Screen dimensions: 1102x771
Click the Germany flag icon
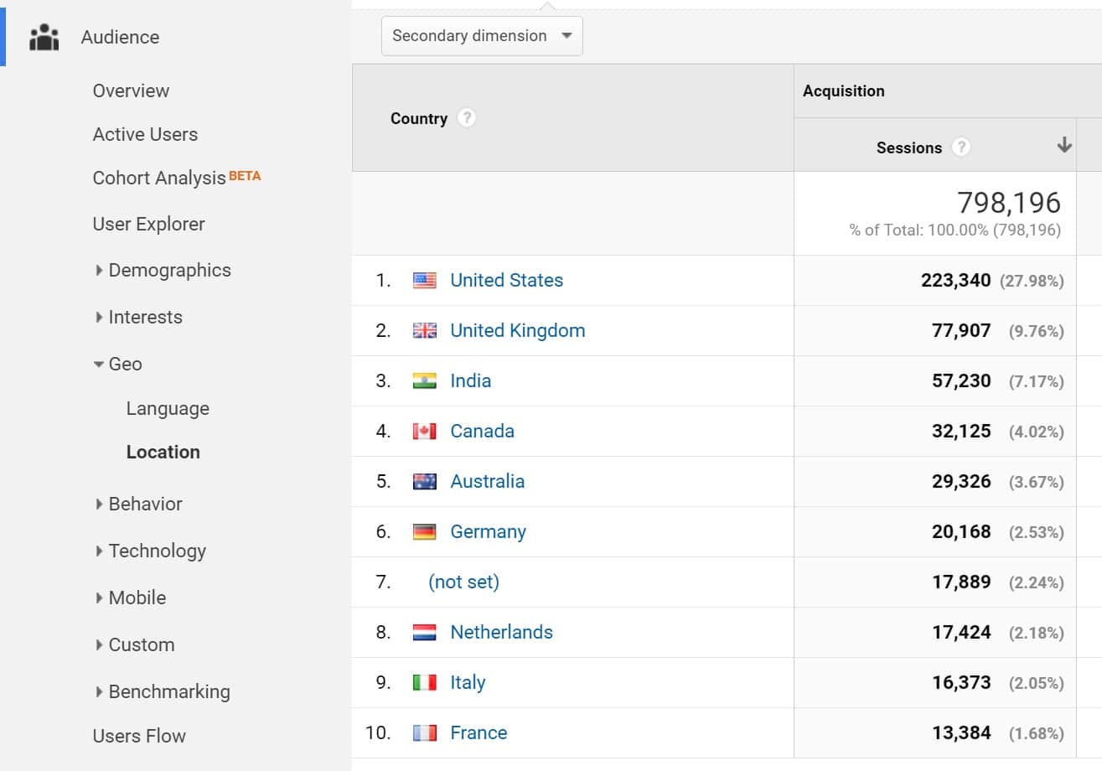(x=425, y=531)
